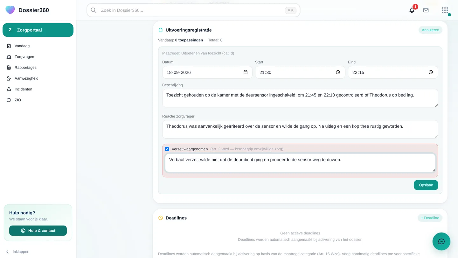
Task: Open the Zorgportaal portal switcher
Action: [x=38, y=30]
